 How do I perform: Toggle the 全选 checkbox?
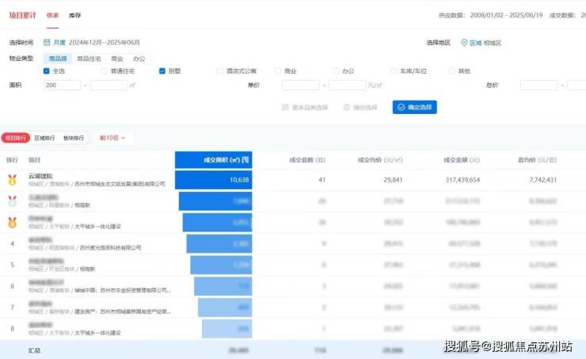click(47, 71)
